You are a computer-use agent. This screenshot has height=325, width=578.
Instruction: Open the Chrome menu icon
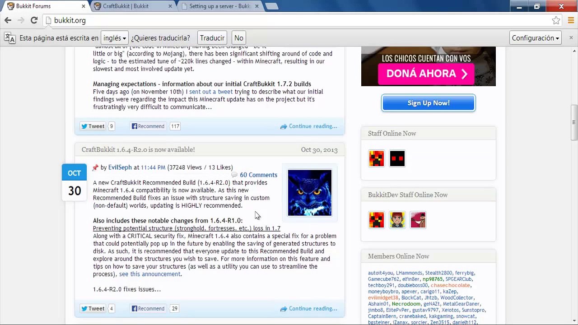click(x=571, y=20)
